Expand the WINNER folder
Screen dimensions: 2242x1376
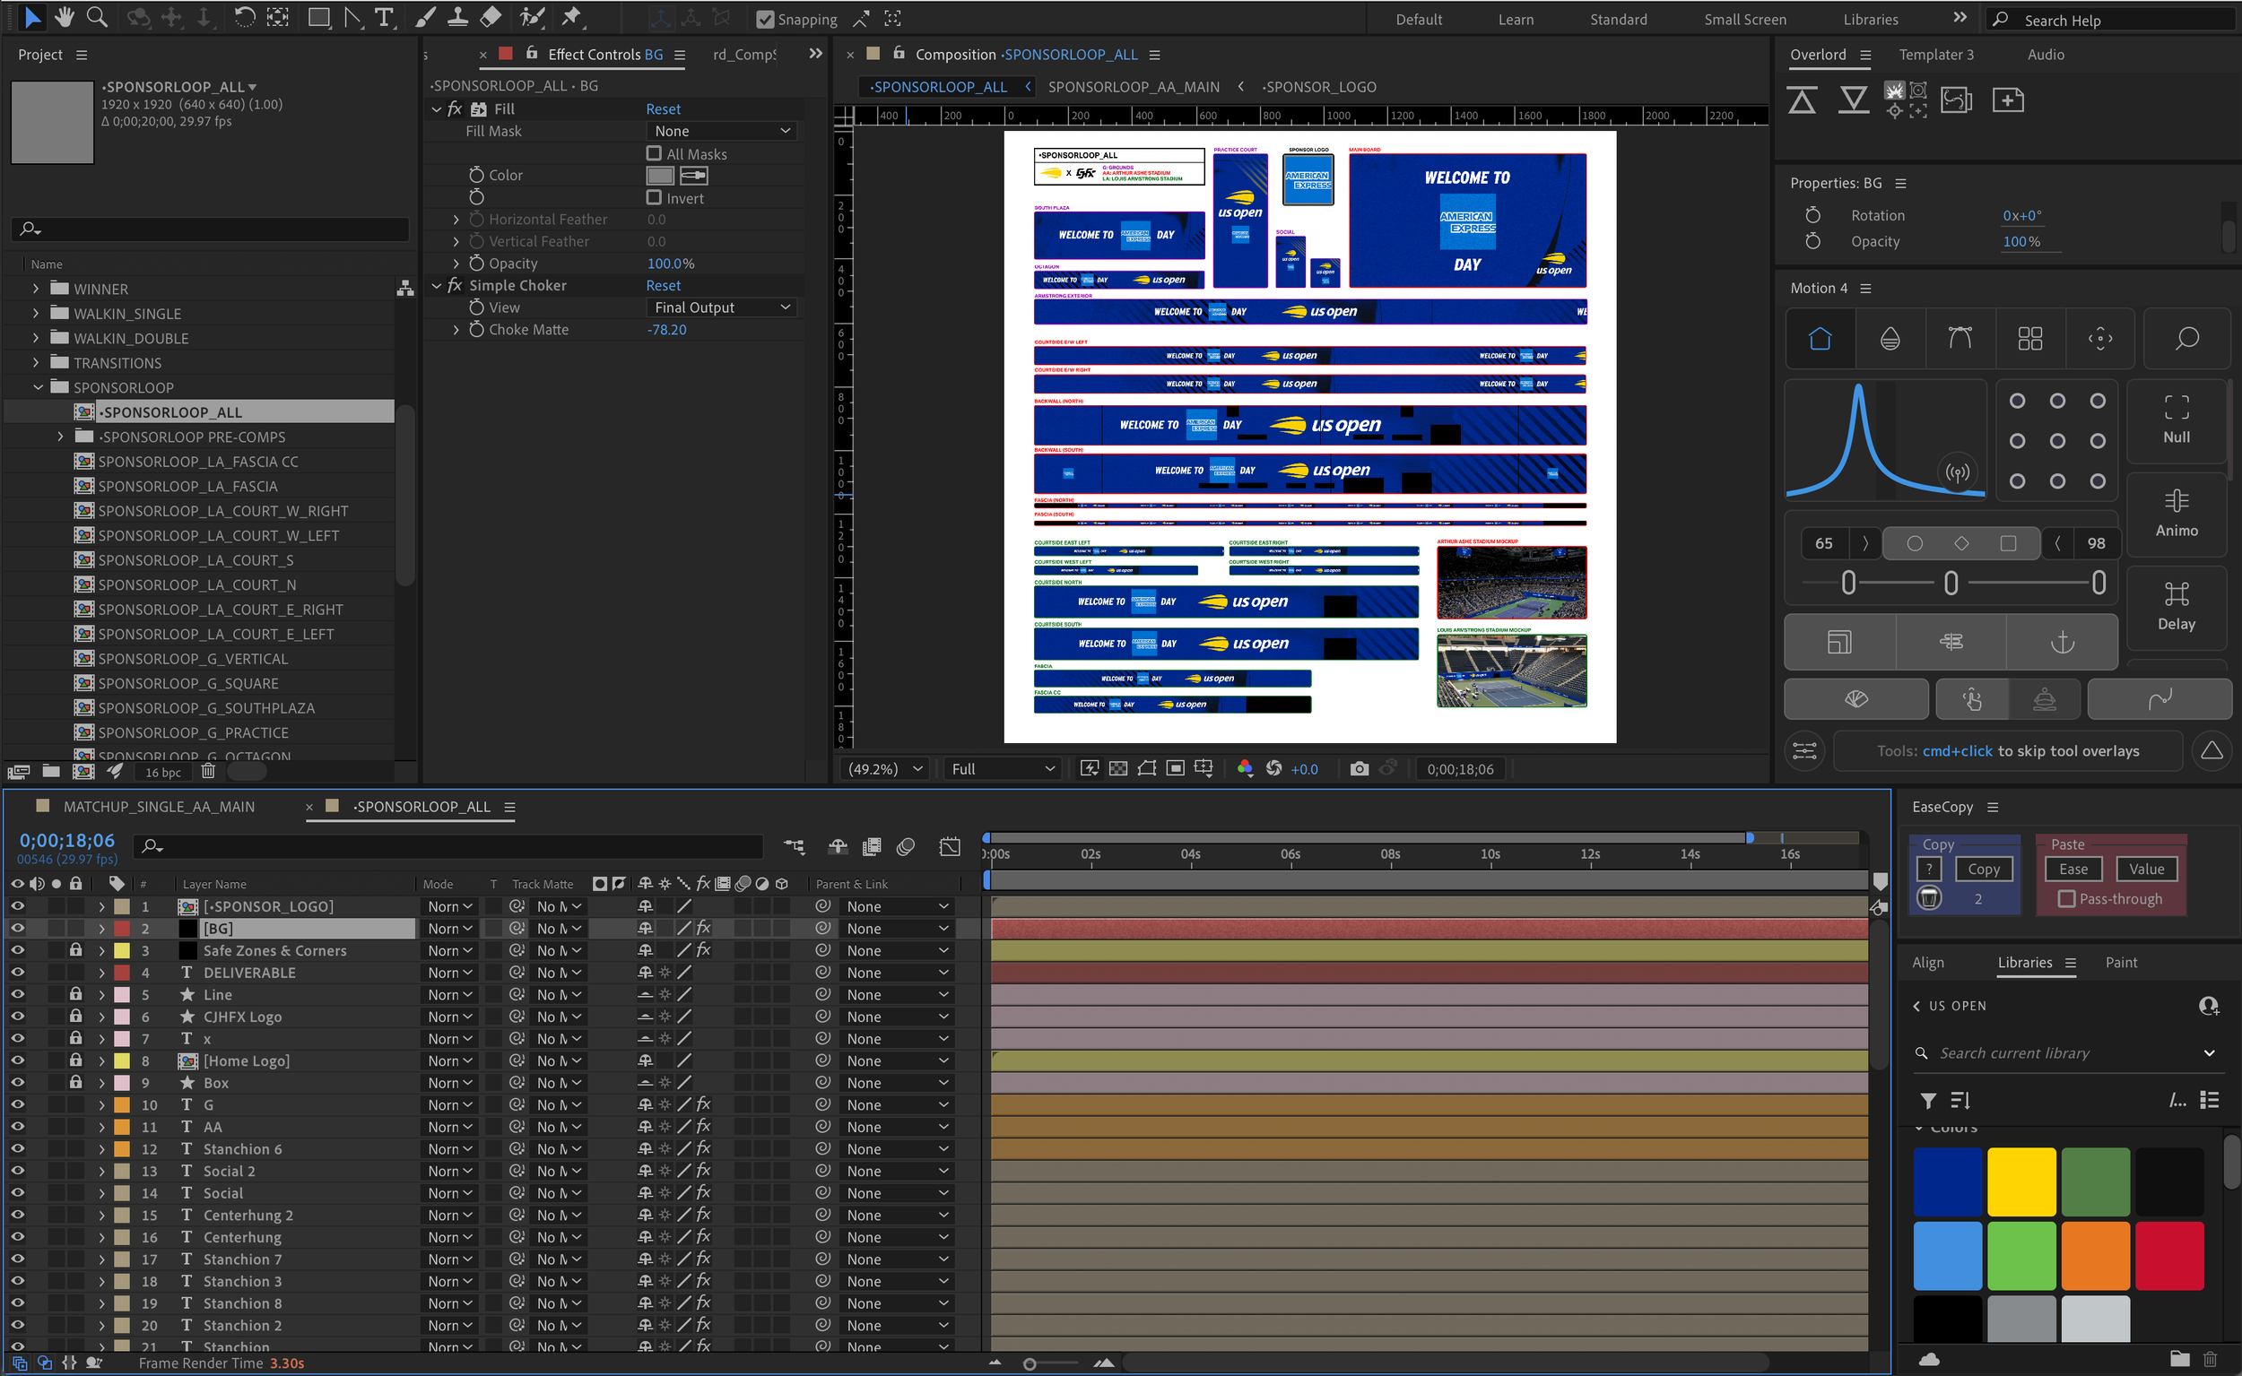coord(36,289)
